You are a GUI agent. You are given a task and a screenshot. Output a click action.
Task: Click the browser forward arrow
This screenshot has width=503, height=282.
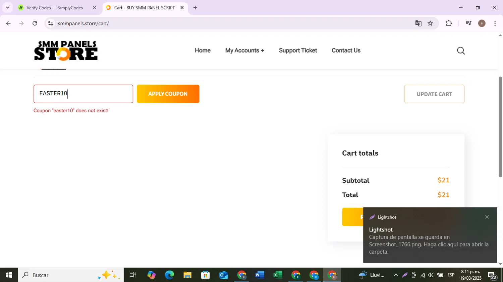point(21,23)
